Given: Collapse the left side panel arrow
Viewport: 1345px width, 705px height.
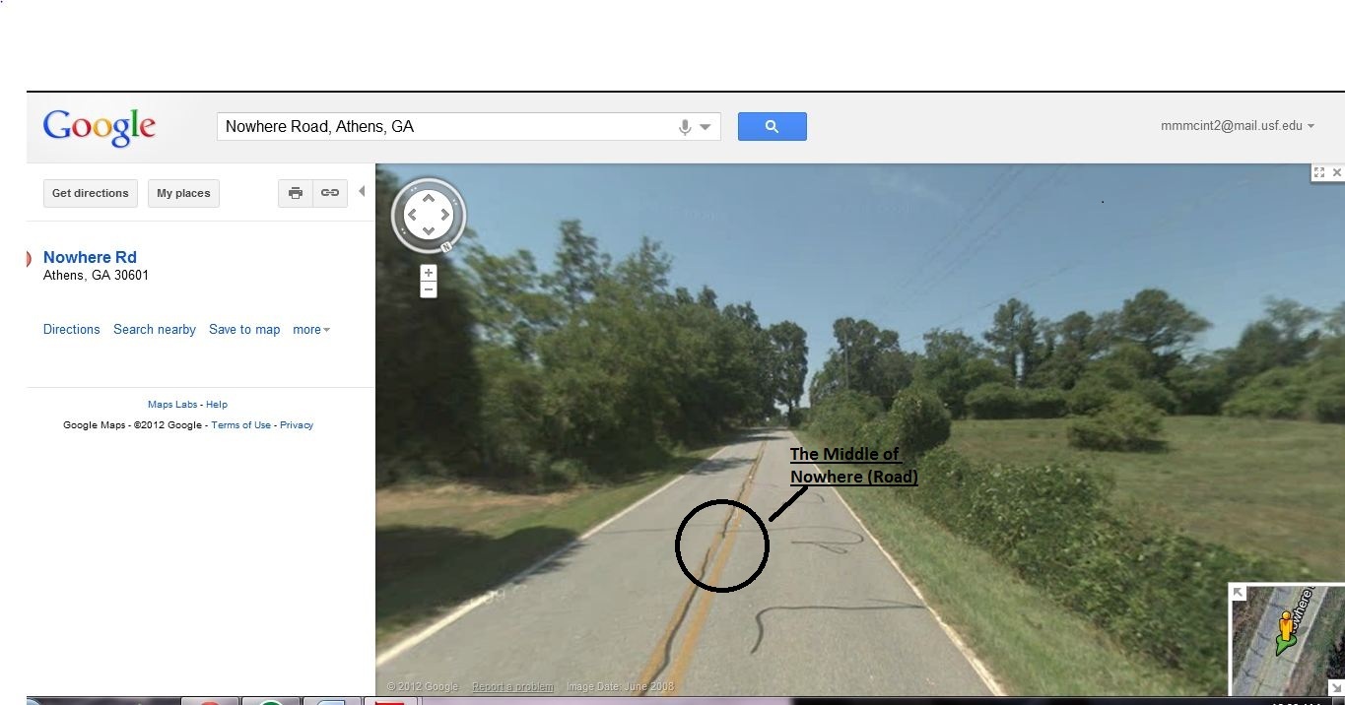Looking at the screenshot, I should (362, 191).
